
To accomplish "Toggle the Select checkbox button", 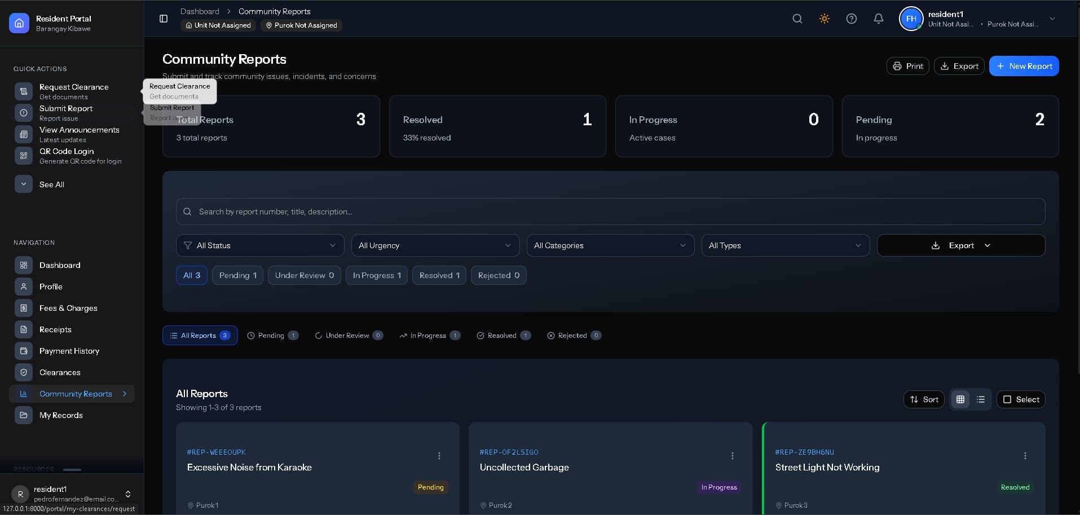I will [1021, 399].
